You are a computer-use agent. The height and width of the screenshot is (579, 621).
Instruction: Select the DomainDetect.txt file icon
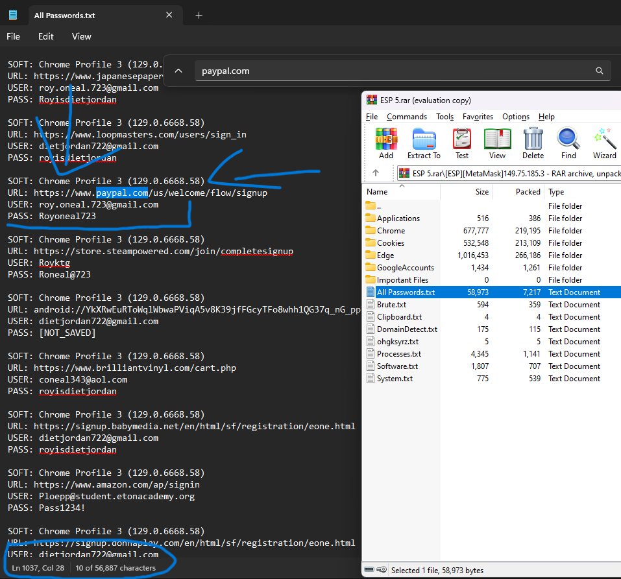click(371, 329)
